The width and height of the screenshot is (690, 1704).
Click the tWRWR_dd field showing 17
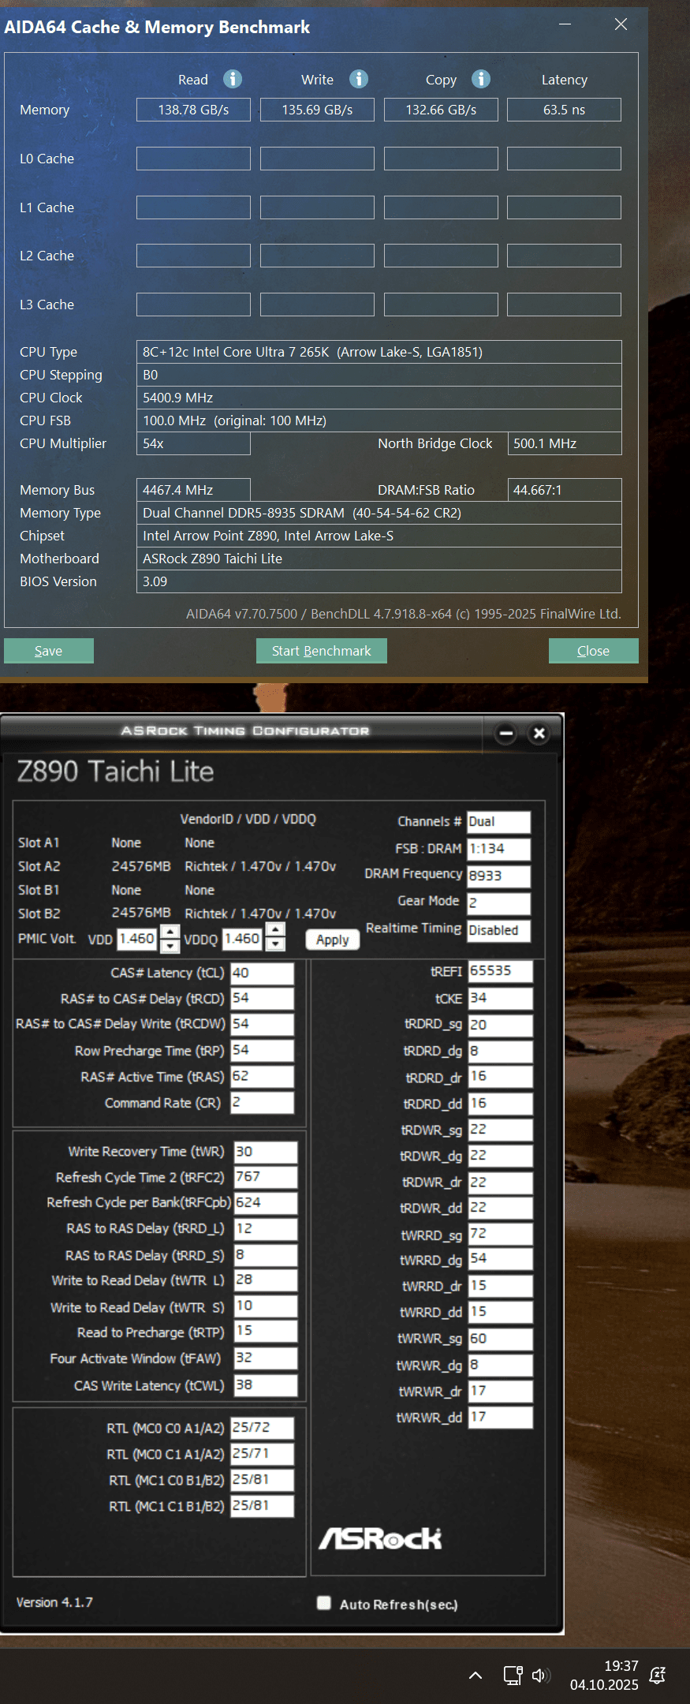click(501, 1418)
